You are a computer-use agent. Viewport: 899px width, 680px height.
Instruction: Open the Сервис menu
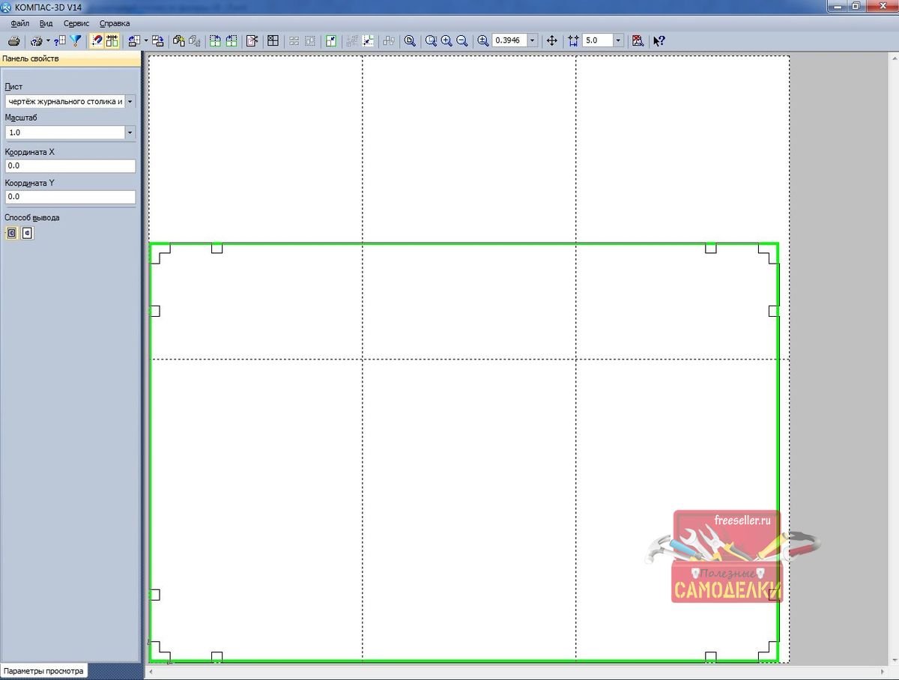pyautogui.click(x=76, y=23)
